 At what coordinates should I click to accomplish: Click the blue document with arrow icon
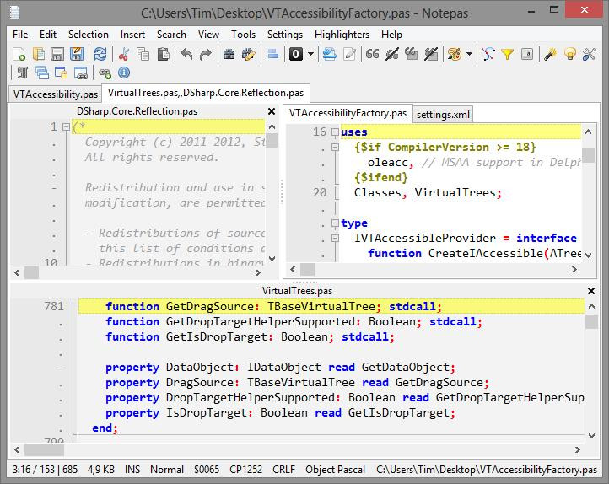click(329, 54)
